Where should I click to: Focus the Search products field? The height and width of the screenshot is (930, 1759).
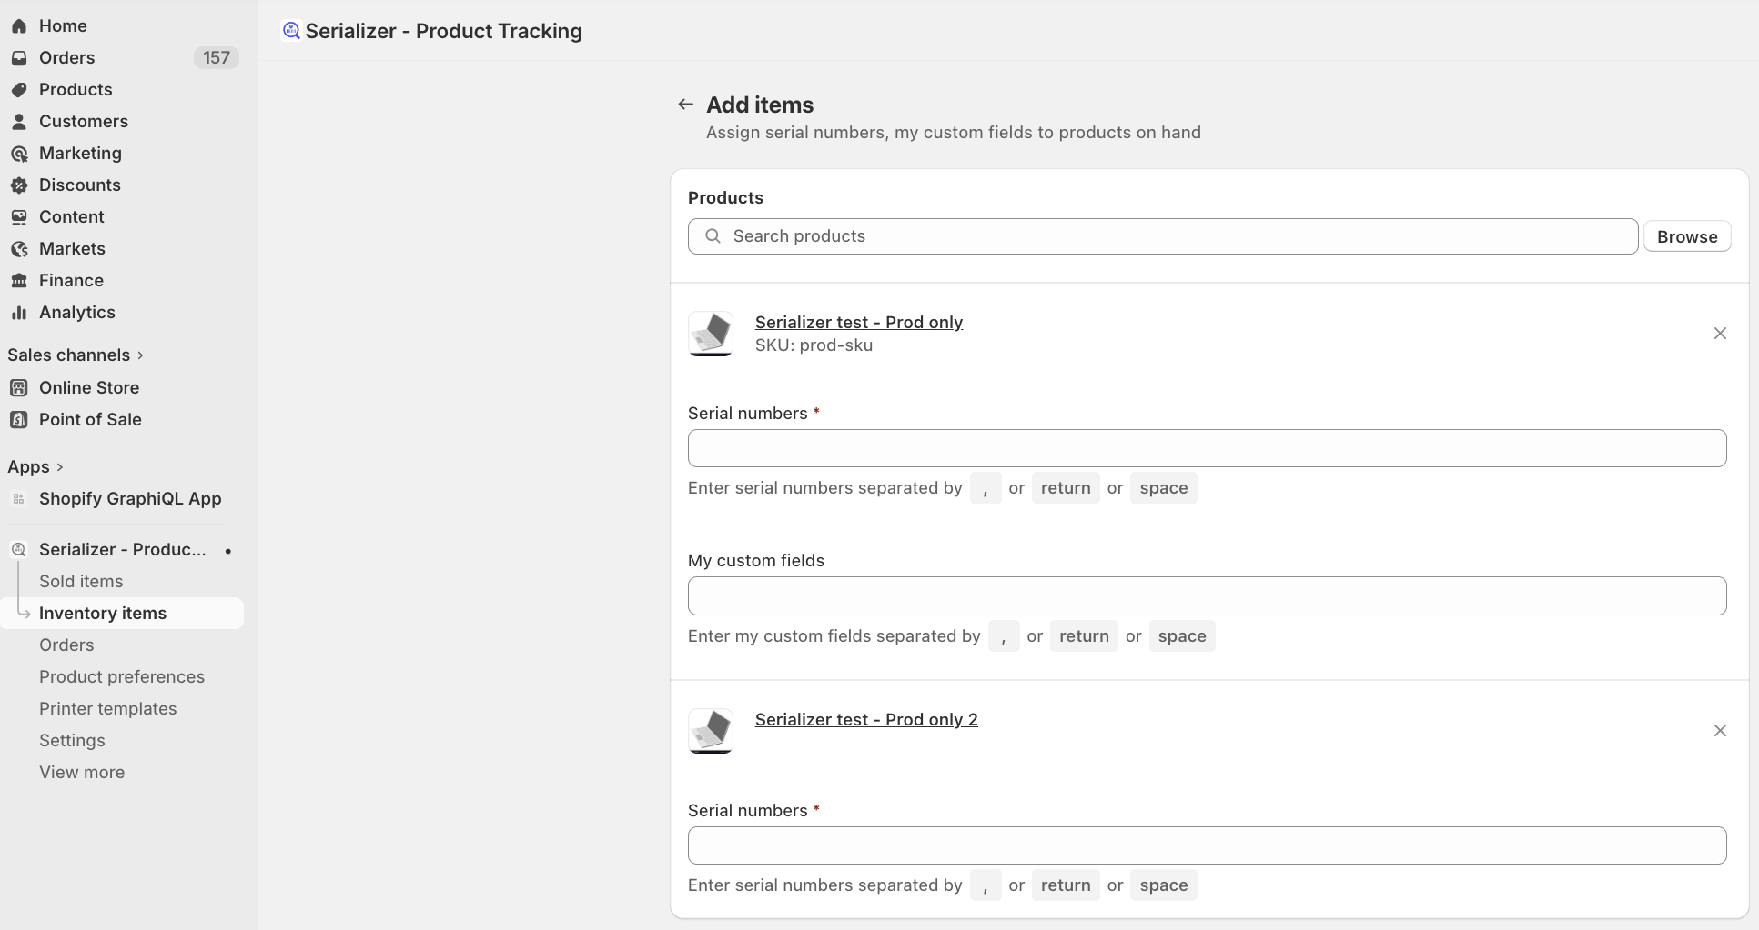tap(1163, 236)
